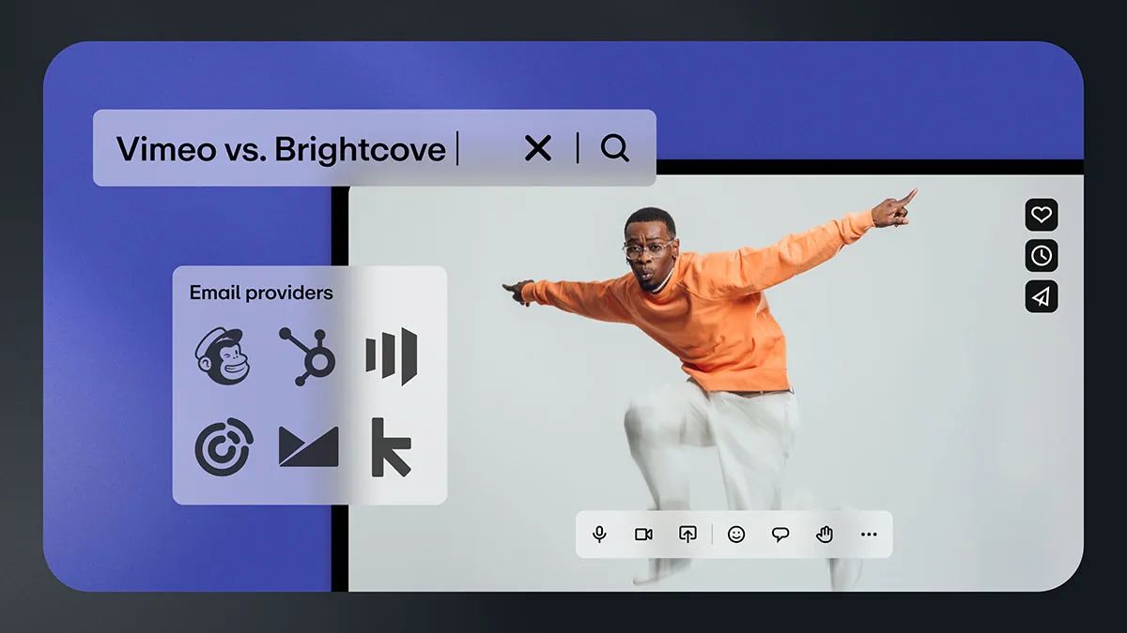This screenshot has height=633, width=1127.
Task: Select the Klaviyo K-shaped provider icon
Action: tap(391, 447)
